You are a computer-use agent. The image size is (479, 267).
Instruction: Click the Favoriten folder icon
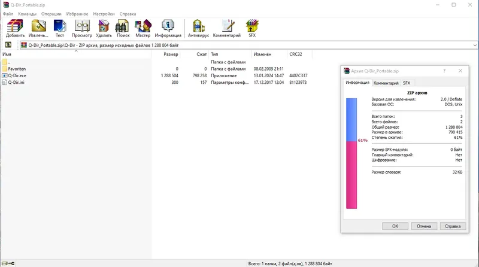point(5,69)
